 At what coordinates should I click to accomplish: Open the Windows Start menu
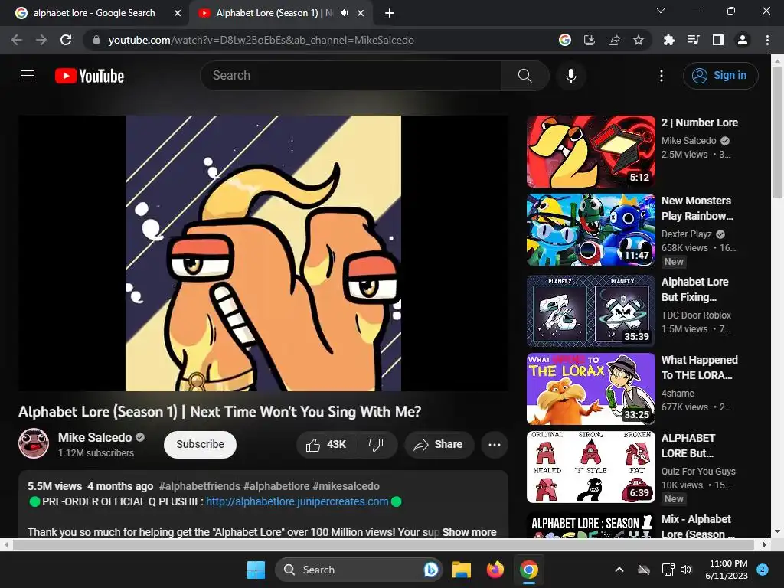click(256, 570)
